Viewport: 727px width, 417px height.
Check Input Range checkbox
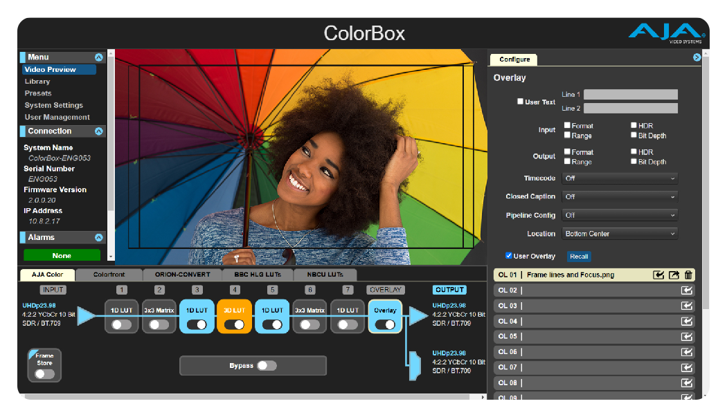(567, 135)
